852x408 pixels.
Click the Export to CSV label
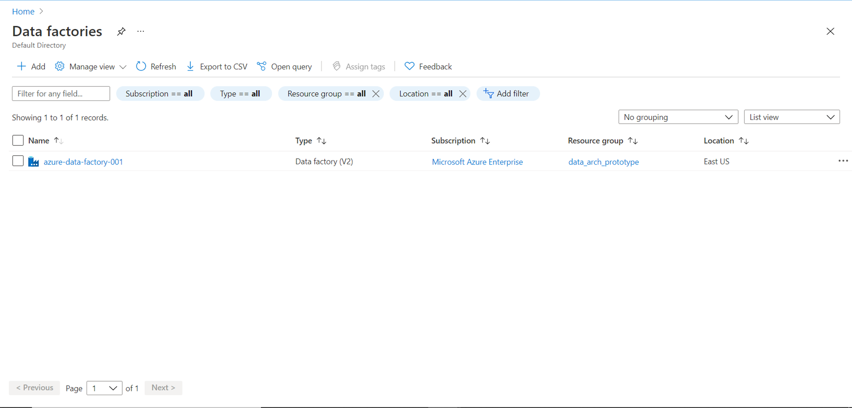[224, 66]
